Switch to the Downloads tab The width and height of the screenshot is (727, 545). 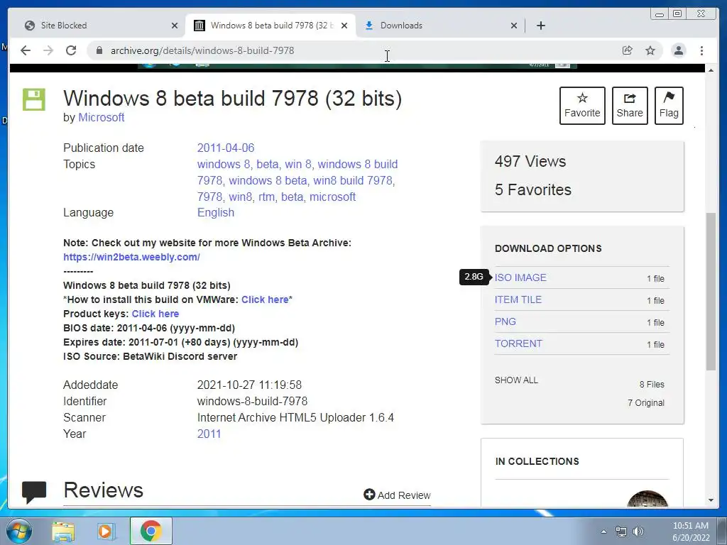(438, 26)
